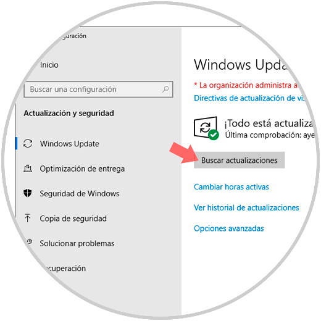
Task: Open the Recuperación section
Action: point(65,269)
